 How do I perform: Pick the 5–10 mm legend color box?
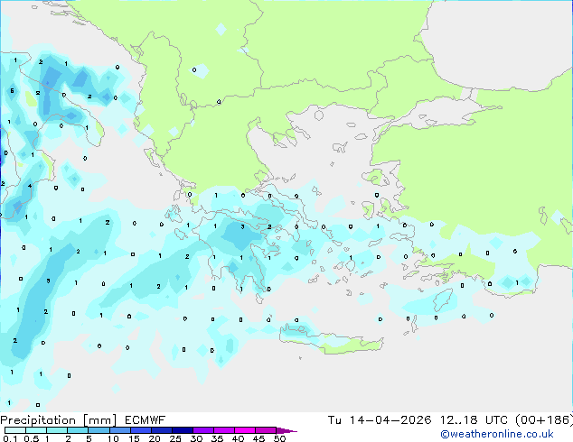click(99, 430)
